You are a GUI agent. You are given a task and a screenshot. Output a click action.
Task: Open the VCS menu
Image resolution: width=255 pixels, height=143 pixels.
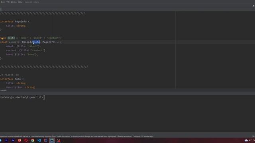click(8, 2)
